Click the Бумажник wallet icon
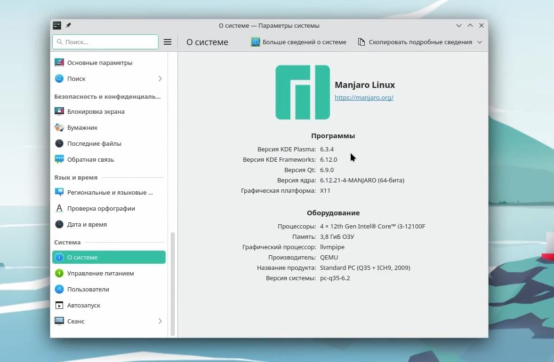 coord(59,127)
